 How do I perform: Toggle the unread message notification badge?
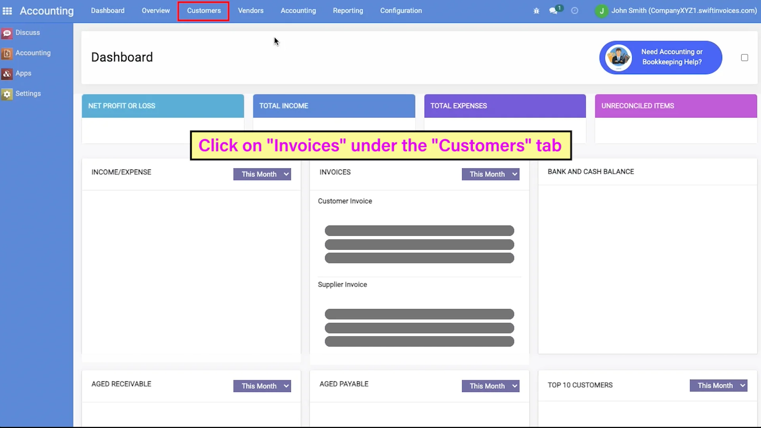click(559, 7)
